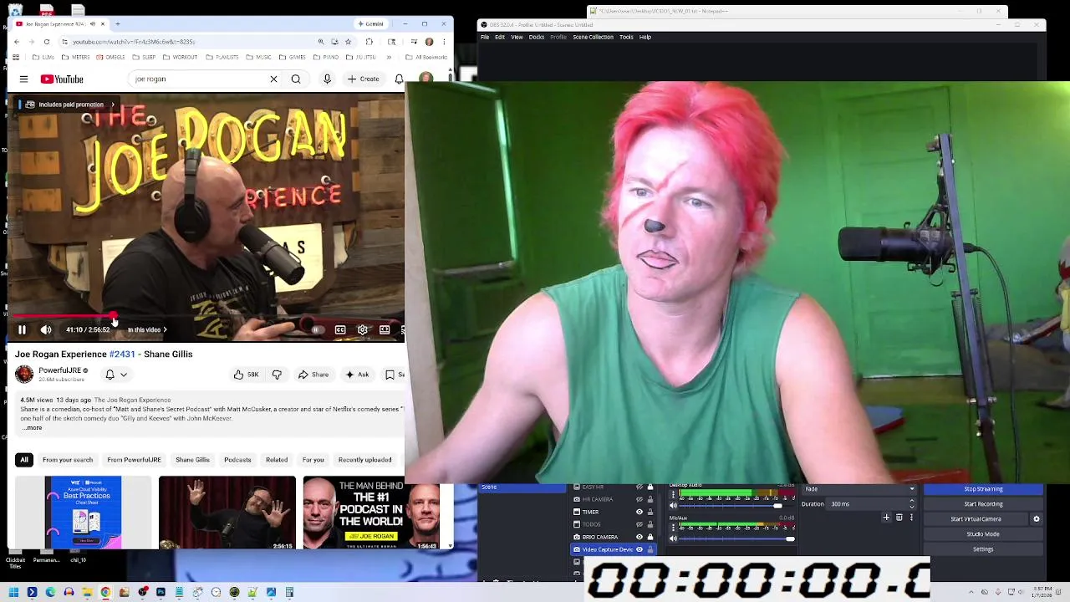The width and height of the screenshot is (1070, 602).
Task: Open the OBS View menu
Action: pyautogui.click(x=517, y=38)
